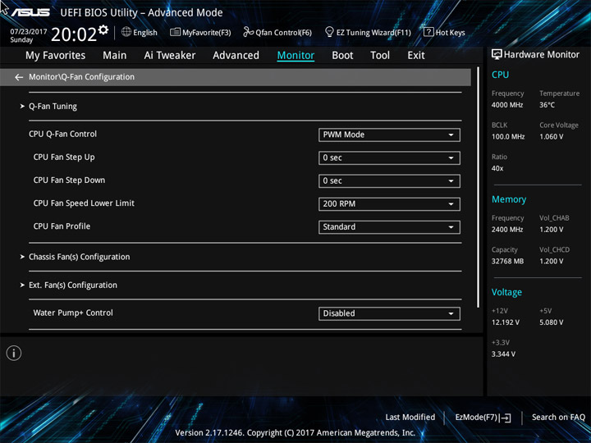Click the Version 2.17.1246 copyright text
Screen dimensions: 591x443
click(295, 433)
